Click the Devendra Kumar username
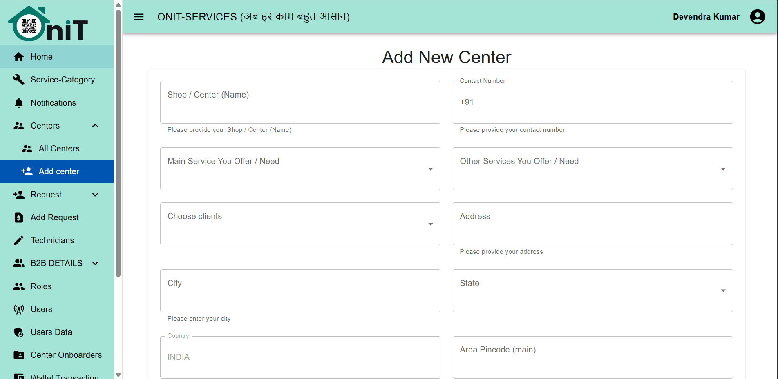778x379 pixels. pos(706,17)
